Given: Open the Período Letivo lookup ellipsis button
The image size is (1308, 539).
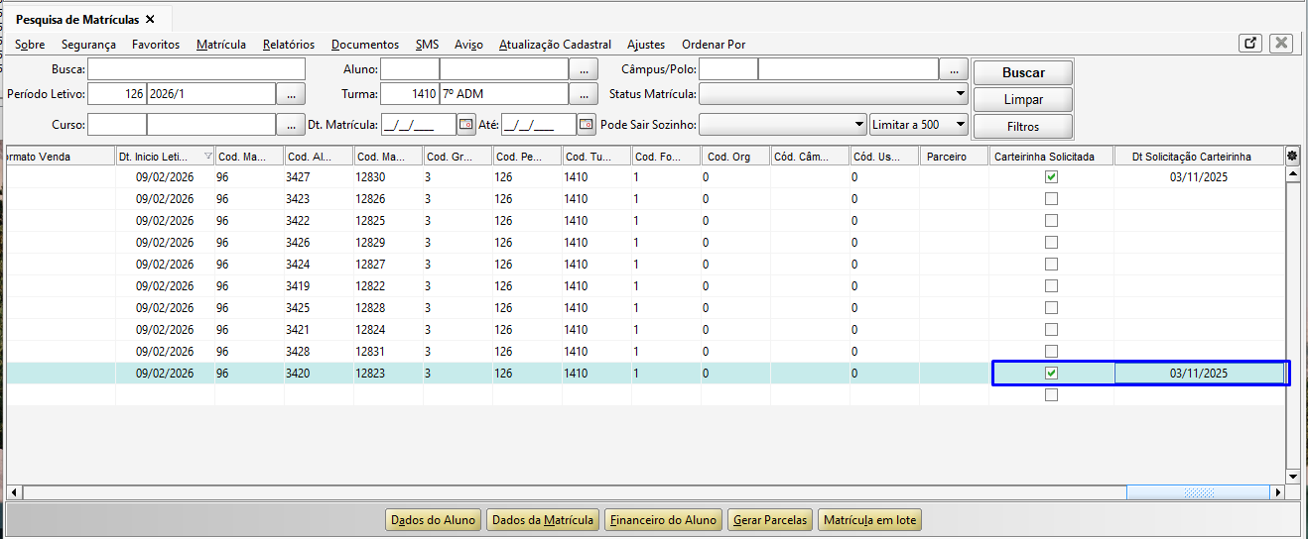Looking at the screenshot, I should tap(291, 94).
